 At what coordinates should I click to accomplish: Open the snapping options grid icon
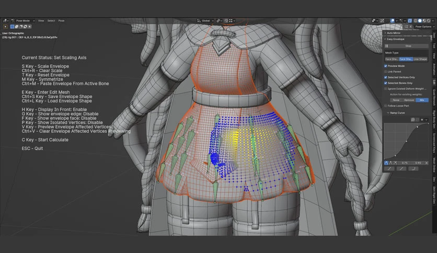click(232, 20)
